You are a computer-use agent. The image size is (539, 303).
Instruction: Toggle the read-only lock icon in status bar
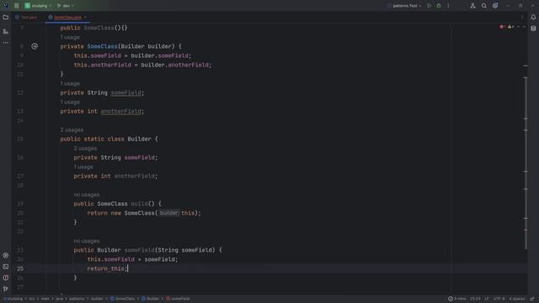532,299
